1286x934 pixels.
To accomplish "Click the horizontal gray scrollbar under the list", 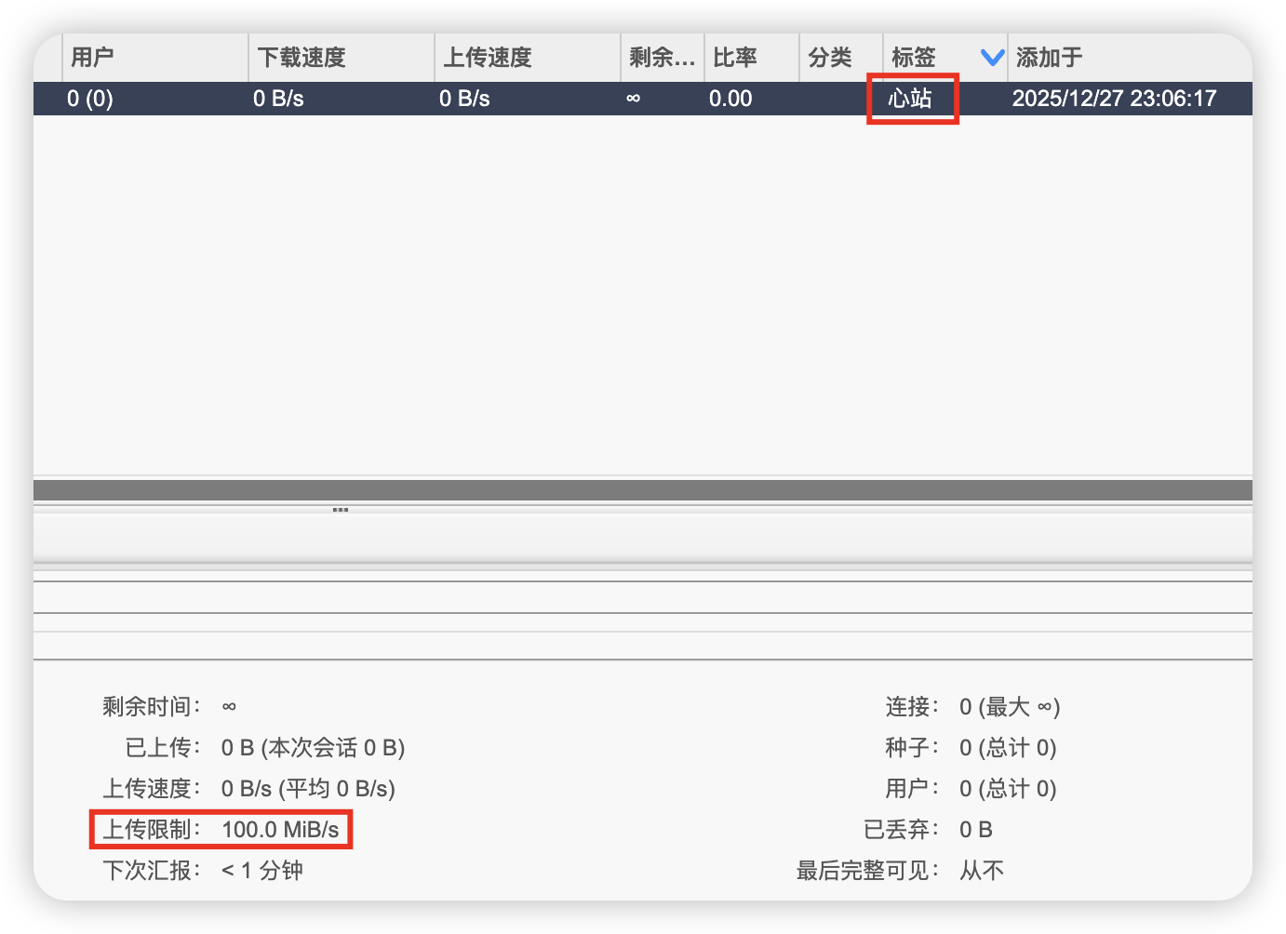I will 642,490.
